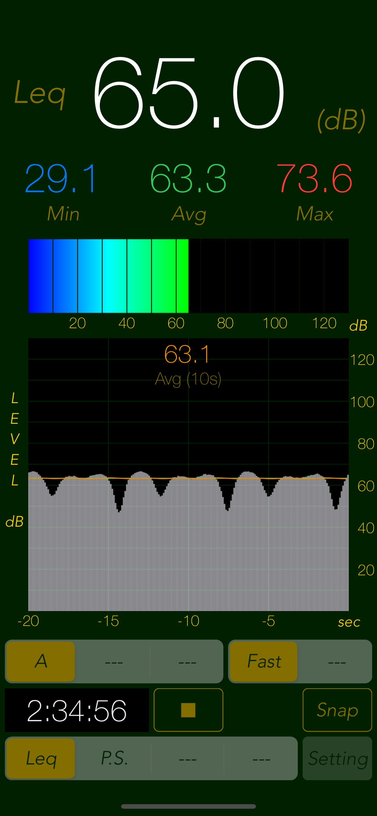The image size is (377, 816).
Task: Select the Fast time response option
Action: 263,661
